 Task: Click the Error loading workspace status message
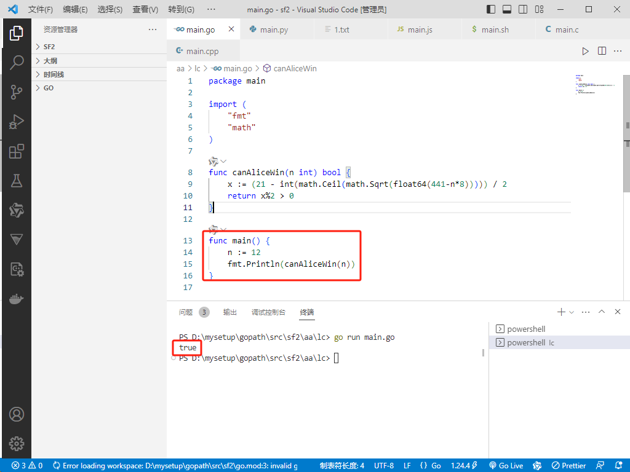pyautogui.click(x=175, y=466)
